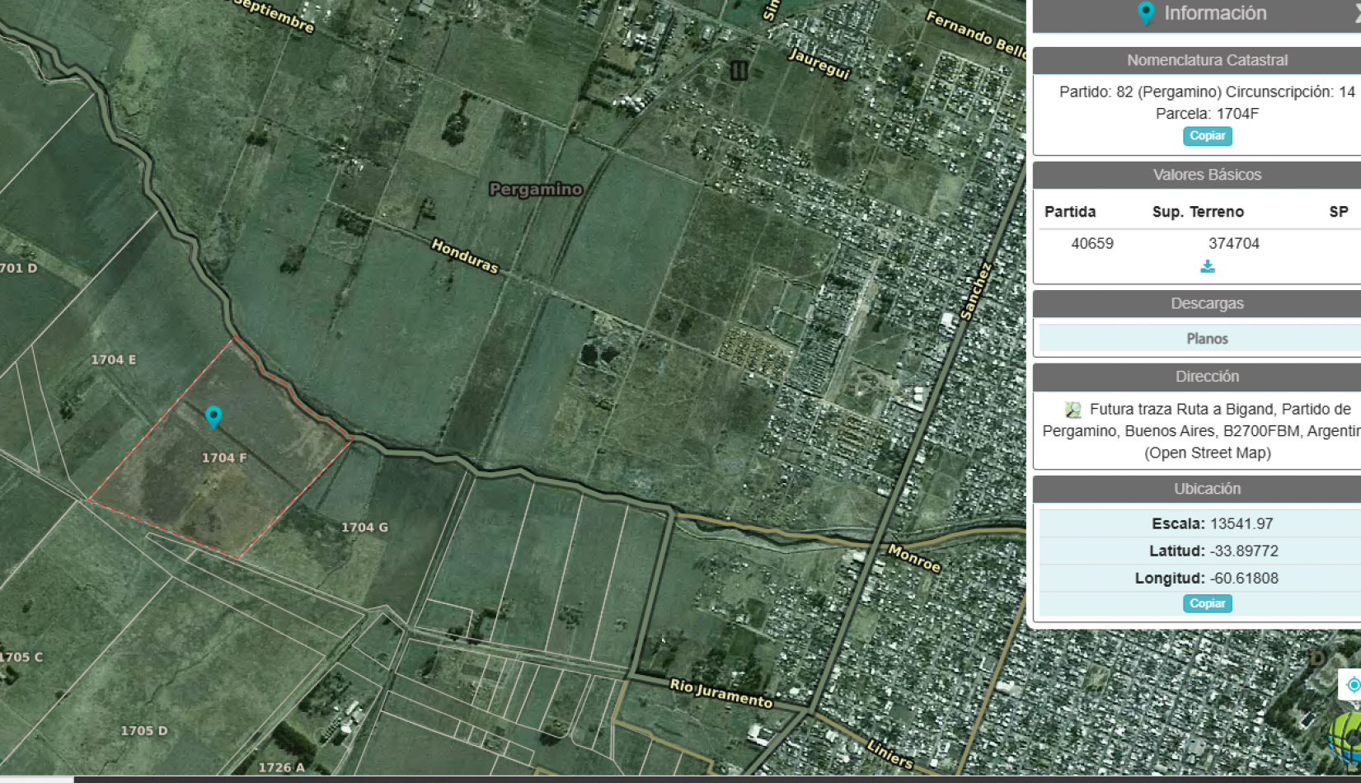Image resolution: width=1361 pixels, height=783 pixels.
Task: Select parcel 1704 G on the map
Action: pyautogui.click(x=364, y=527)
